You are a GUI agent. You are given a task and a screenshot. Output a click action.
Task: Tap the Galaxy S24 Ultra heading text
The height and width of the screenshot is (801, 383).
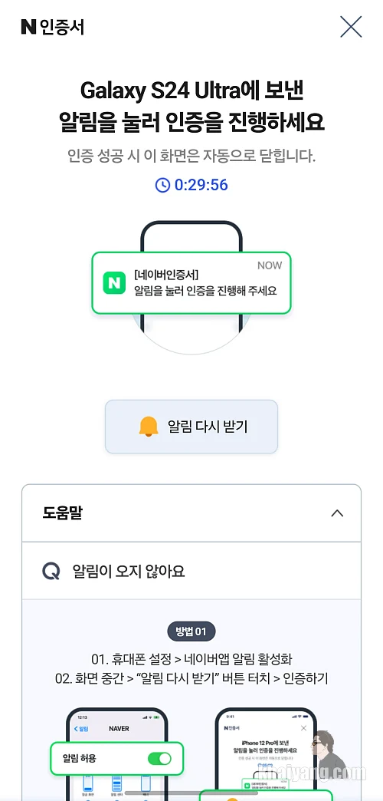191,91
